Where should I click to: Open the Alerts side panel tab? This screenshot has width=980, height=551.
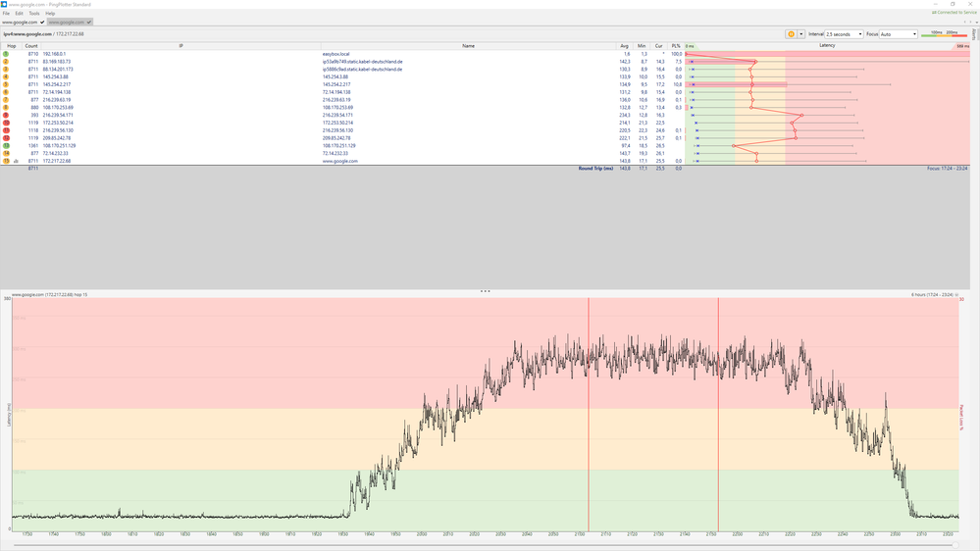(x=974, y=33)
